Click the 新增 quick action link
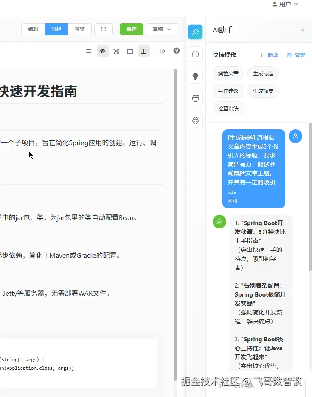The width and height of the screenshot is (312, 397). [x=269, y=55]
